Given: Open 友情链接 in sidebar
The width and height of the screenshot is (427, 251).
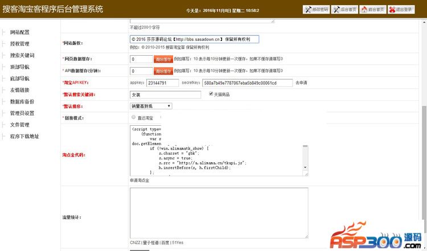Looking at the screenshot, I should tap(19, 90).
